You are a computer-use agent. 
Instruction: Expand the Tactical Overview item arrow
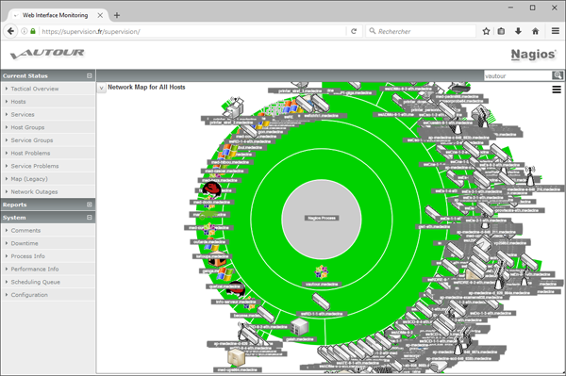(x=7, y=89)
